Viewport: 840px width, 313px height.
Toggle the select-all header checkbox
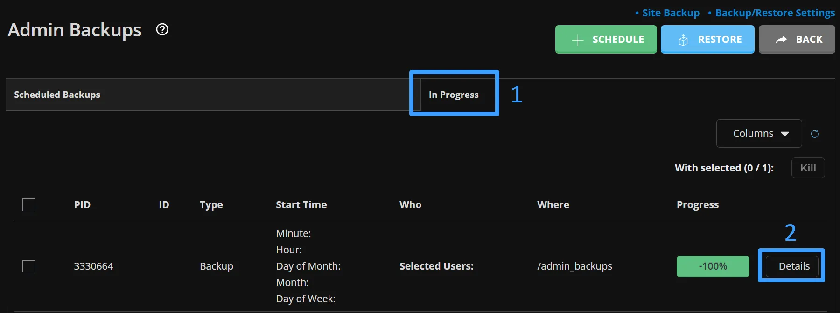pyautogui.click(x=29, y=205)
